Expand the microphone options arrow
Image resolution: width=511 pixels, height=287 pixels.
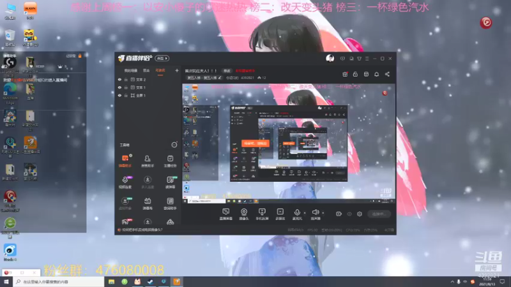[x=305, y=213]
